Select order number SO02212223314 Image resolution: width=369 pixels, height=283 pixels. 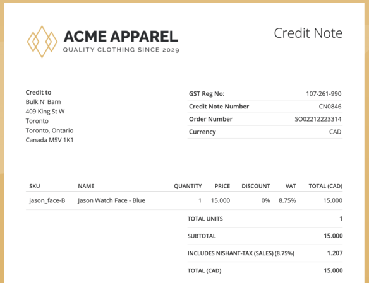click(x=318, y=119)
